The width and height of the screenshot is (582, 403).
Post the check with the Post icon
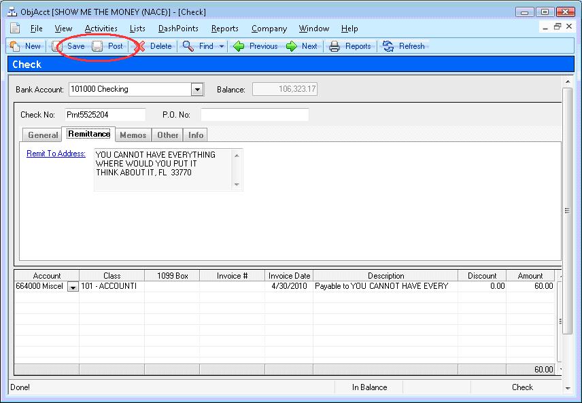pos(98,46)
